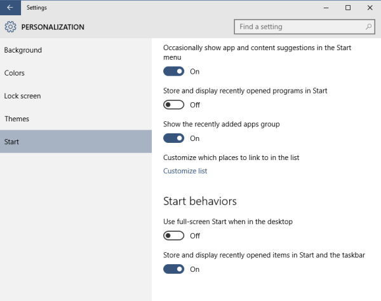Click the PERSONALIZATION header title

click(x=53, y=27)
